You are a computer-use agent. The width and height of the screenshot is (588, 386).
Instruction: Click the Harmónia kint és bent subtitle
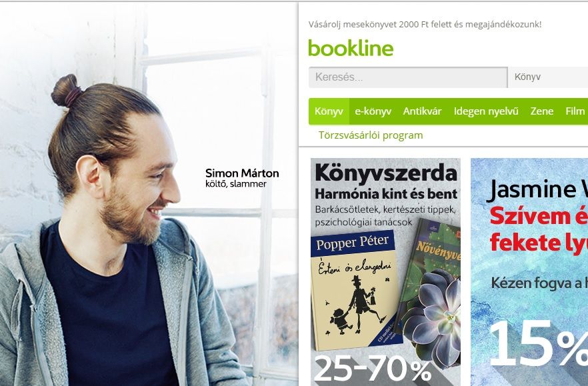[386, 194]
